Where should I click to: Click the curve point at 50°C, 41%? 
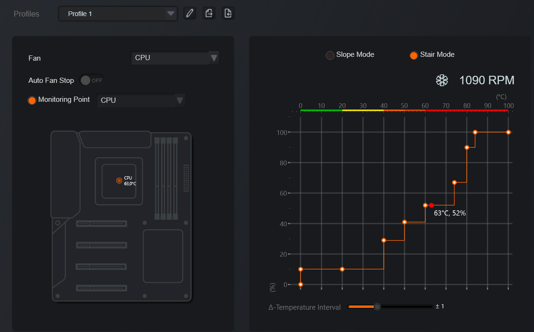(405, 222)
